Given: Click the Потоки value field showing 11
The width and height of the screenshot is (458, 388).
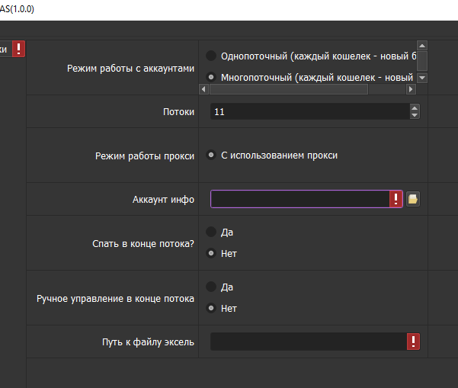Looking at the screenshot, I should point(309,111).
